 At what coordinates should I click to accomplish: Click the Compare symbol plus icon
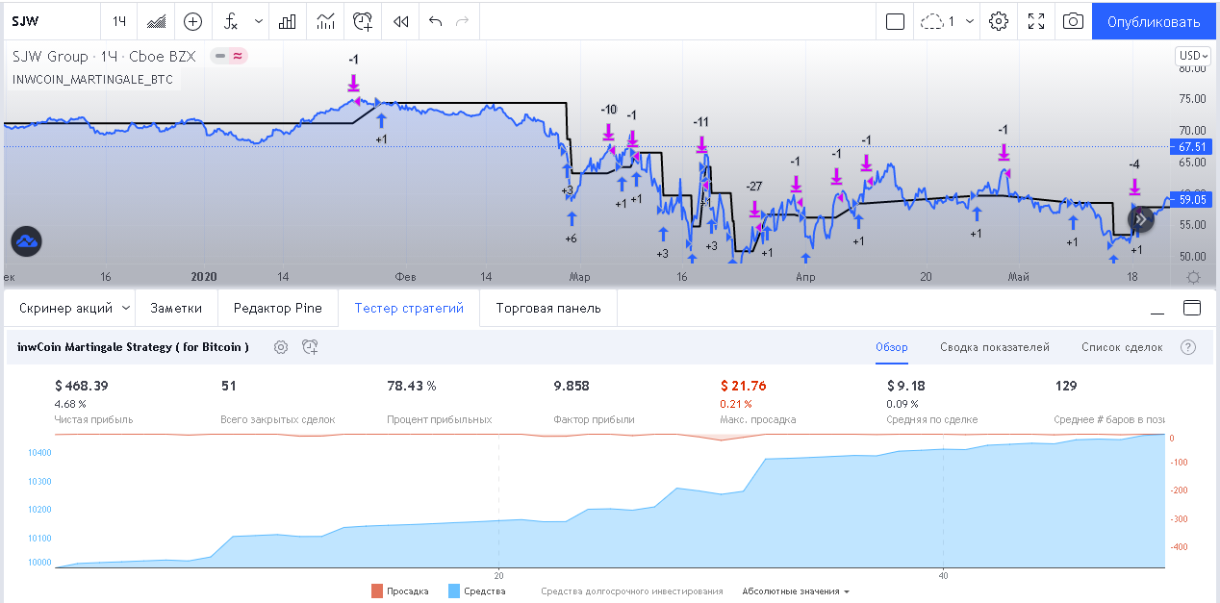click(x=192, y=21)
